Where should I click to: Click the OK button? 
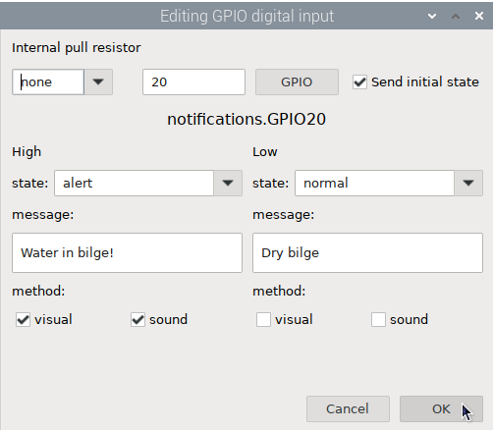(x=441, y=408)
